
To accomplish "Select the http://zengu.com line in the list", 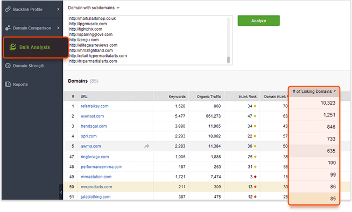I will click(x=84, y=40).
